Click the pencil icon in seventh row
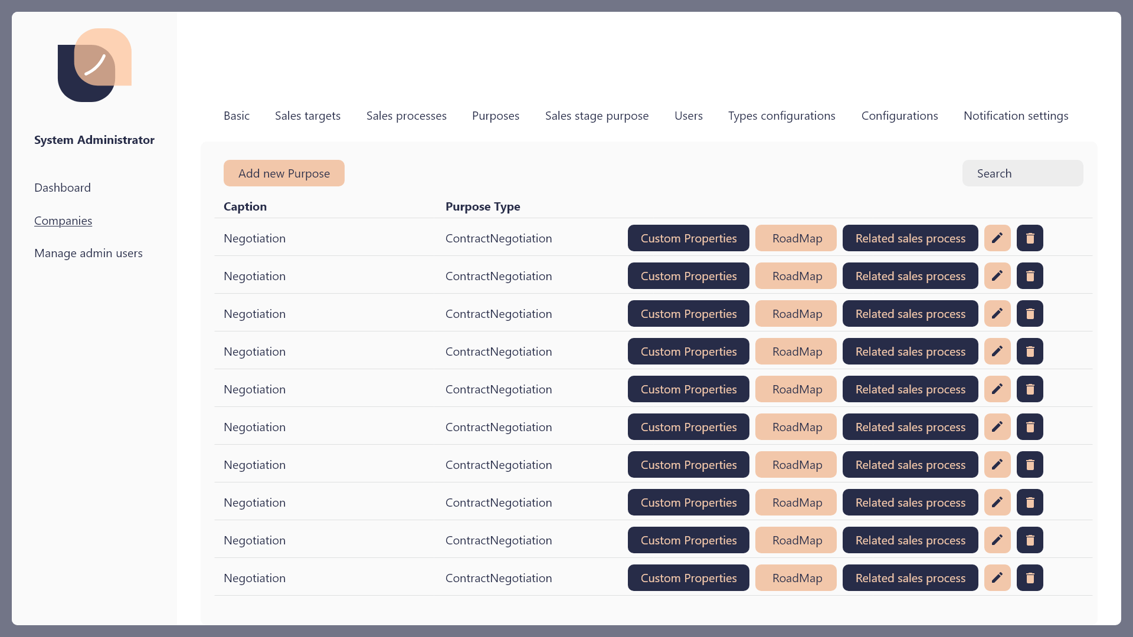Viewport: 1133px width, 637px height. pyautogui.click(x=997, y=465)
